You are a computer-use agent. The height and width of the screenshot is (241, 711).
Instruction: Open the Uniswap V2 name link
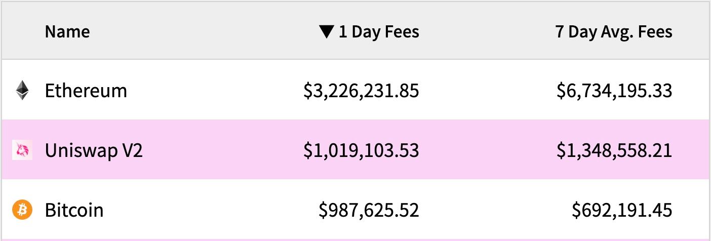94,150
